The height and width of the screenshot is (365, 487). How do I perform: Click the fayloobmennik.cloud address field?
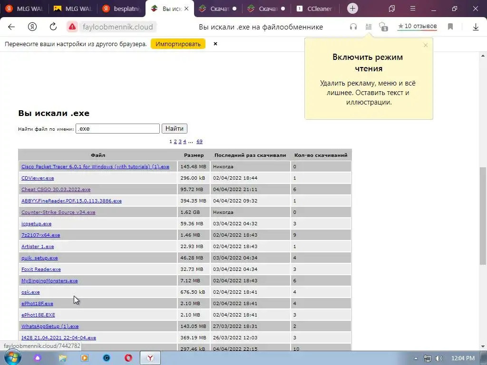[118, 27]
